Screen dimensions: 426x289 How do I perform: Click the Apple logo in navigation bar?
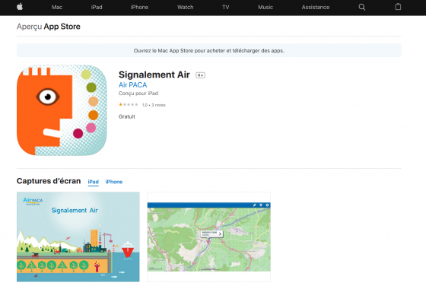20,7
